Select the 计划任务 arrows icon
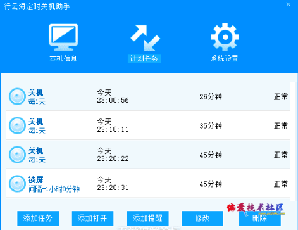This screenshot has width=298, height=230. click(x=145, y=38)
